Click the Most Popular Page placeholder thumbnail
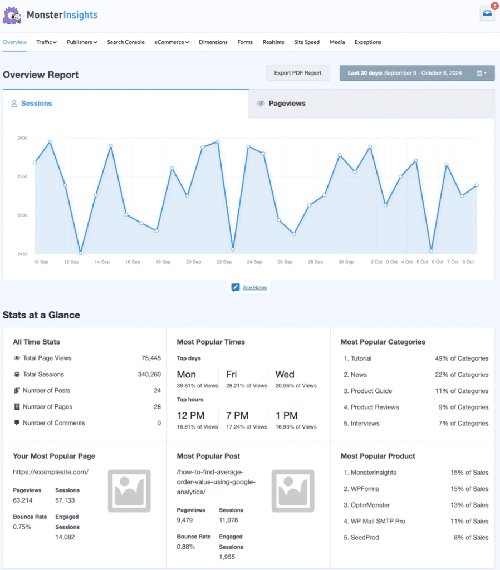500x570 pixels. 129,491
